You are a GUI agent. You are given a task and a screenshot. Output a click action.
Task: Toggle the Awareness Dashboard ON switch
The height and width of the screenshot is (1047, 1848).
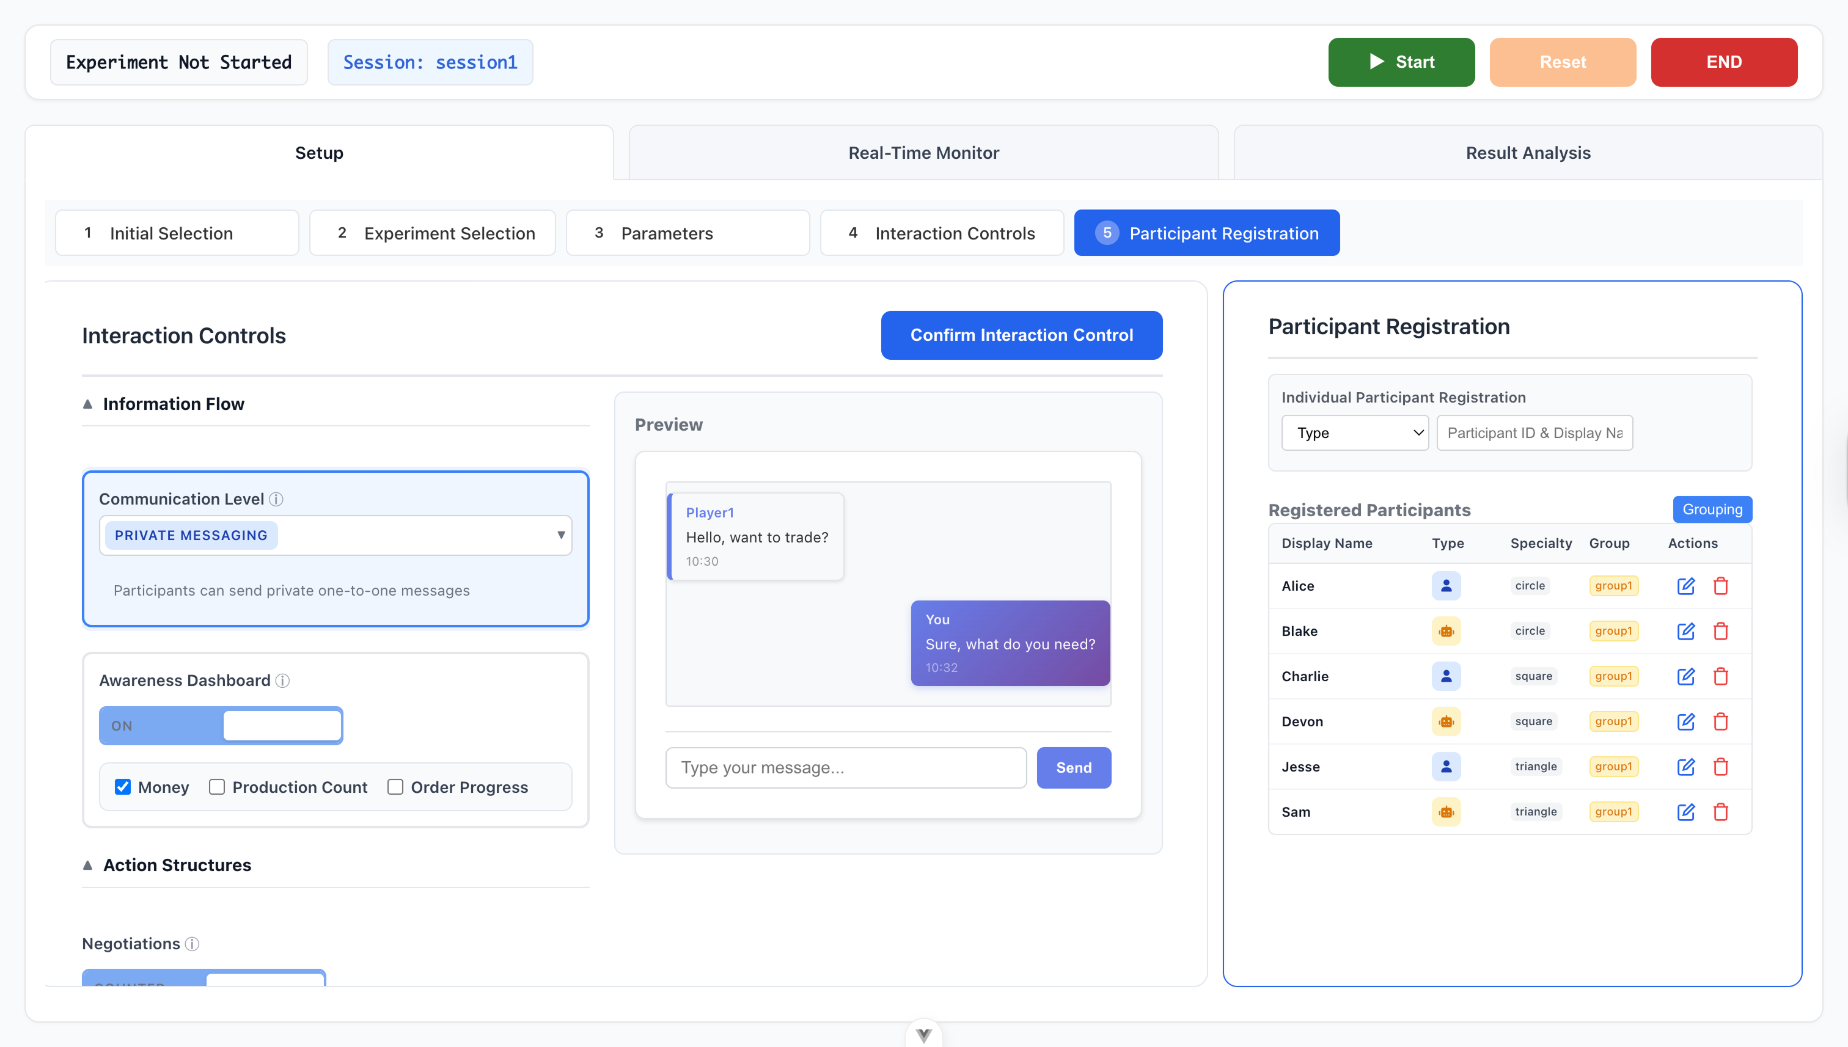click(x=221, y=726)
